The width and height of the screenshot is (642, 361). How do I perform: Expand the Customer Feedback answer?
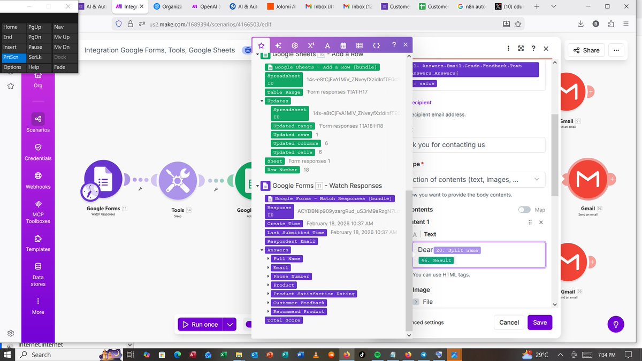(x=268, y=303)
